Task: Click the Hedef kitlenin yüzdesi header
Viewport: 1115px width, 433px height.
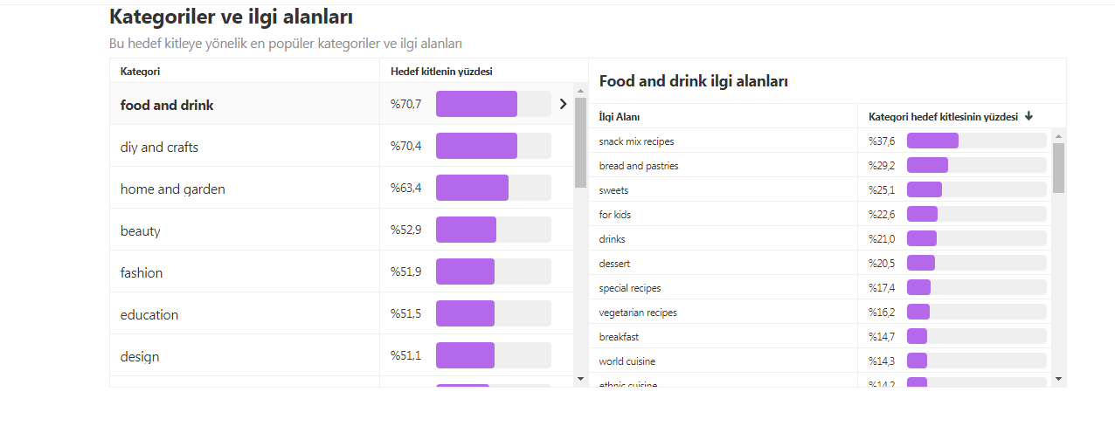Action: click(441, 71)
